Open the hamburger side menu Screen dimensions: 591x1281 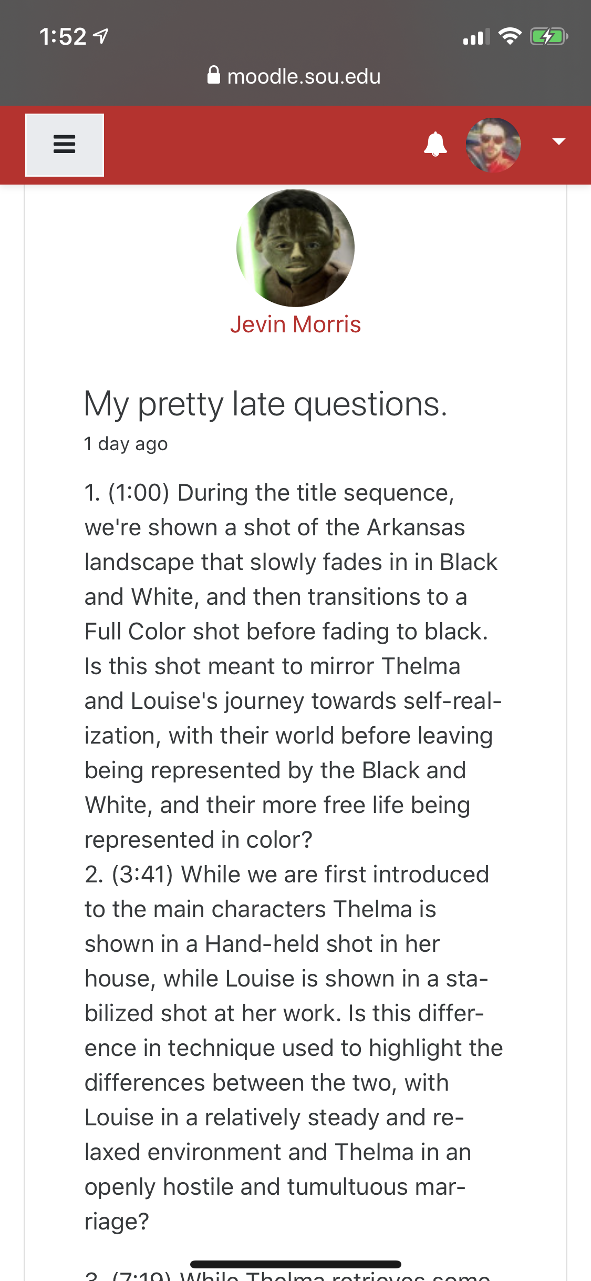coord(65,145)
